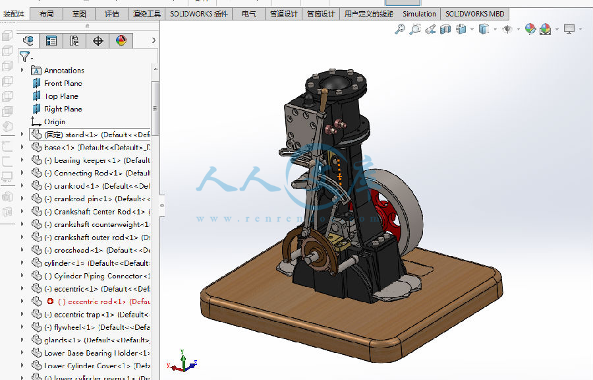This screenshot has height=380, width=593.
Task: Select the glands<1> component
Action: [90, 340]
